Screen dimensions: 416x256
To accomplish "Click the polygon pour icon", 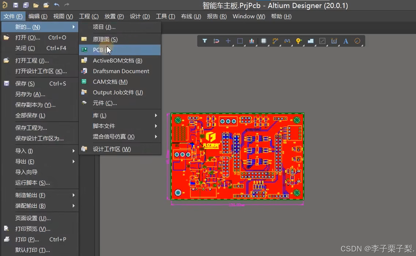I will click(x=310, y=41).
